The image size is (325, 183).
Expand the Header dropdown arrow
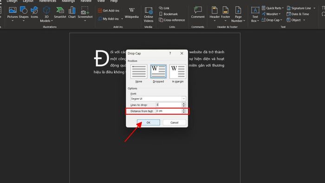click(x=214, y=21)
